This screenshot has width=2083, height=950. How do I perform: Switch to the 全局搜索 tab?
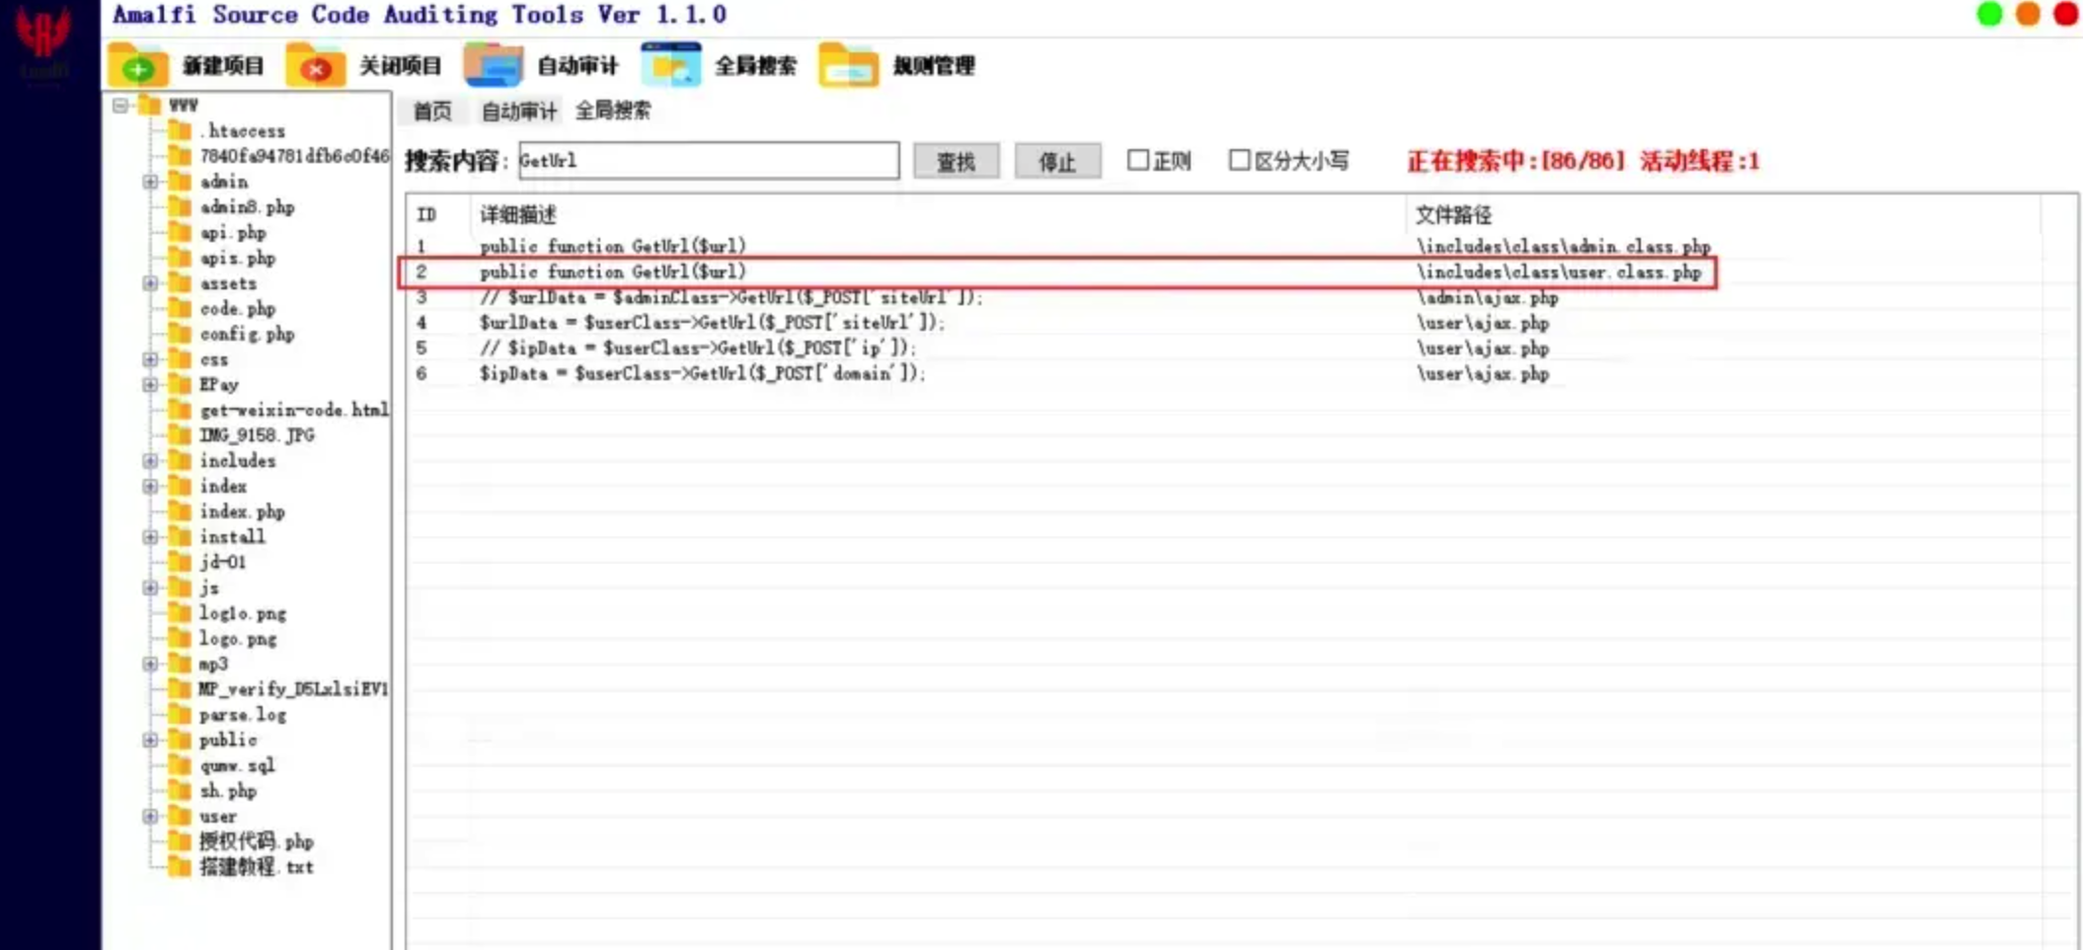click(613, 111)
